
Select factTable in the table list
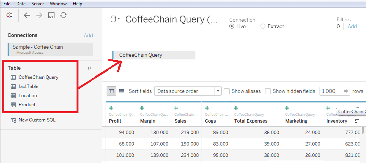tap(29, 86)
